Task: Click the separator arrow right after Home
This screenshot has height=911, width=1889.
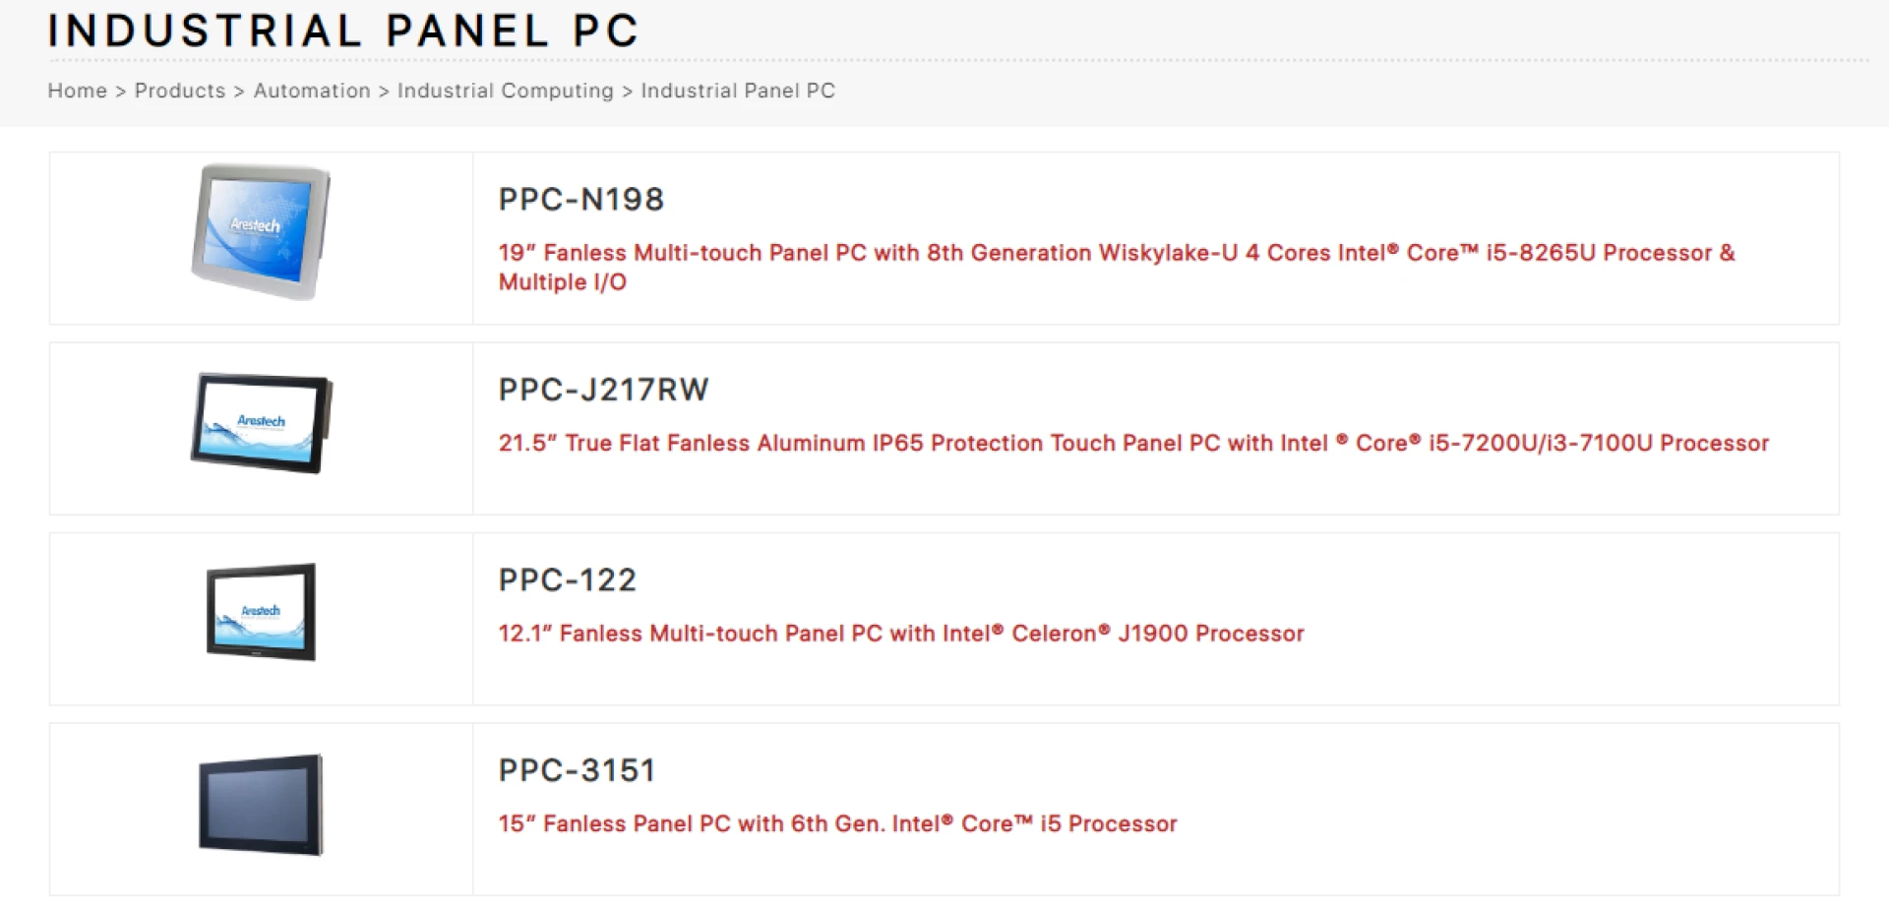Action: point(121,91)
